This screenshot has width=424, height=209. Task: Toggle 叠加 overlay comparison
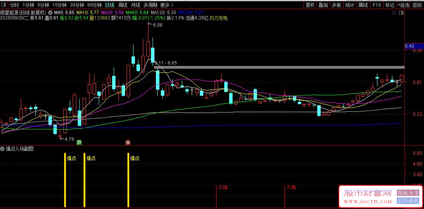(323, 5)
